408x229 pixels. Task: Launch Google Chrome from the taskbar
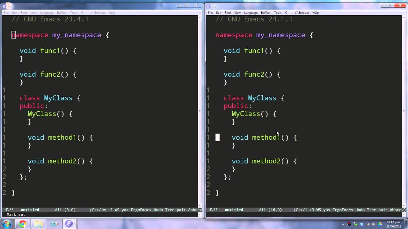(23, 224)
